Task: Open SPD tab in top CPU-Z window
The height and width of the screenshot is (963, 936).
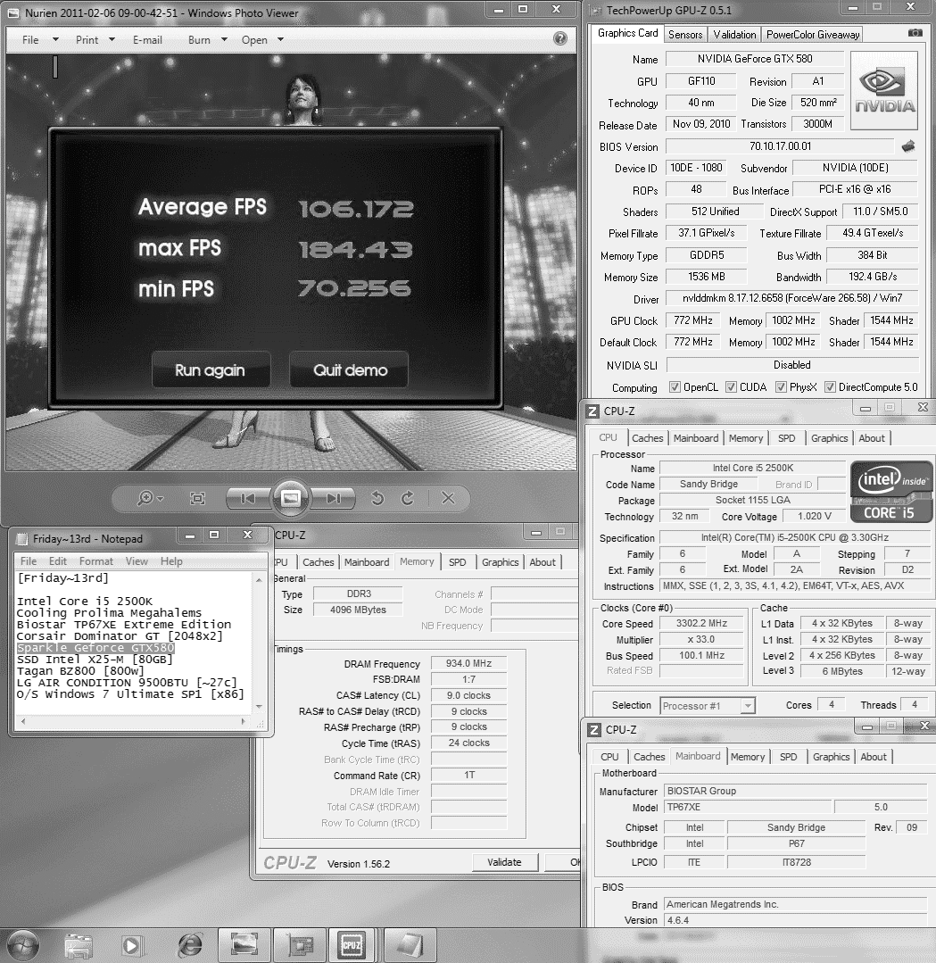Action: tap(786, 438)
